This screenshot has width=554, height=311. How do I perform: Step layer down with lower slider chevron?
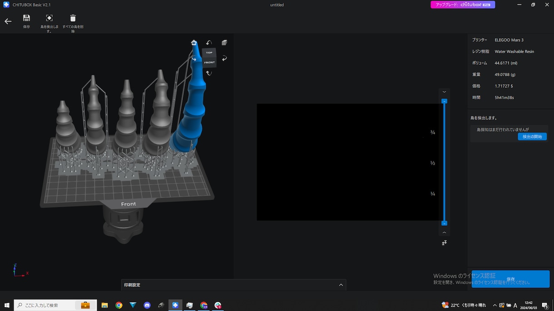point(445,233)
